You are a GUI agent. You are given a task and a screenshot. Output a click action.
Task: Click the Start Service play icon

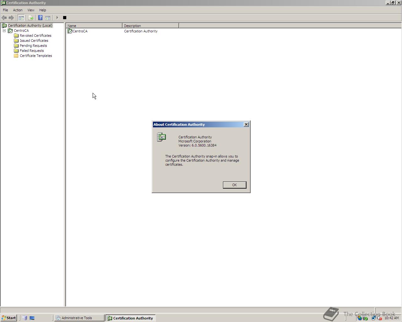tap(57, 18)
